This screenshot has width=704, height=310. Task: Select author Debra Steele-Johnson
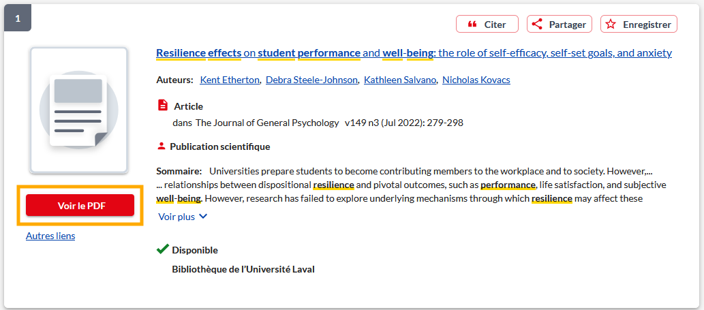311,80
